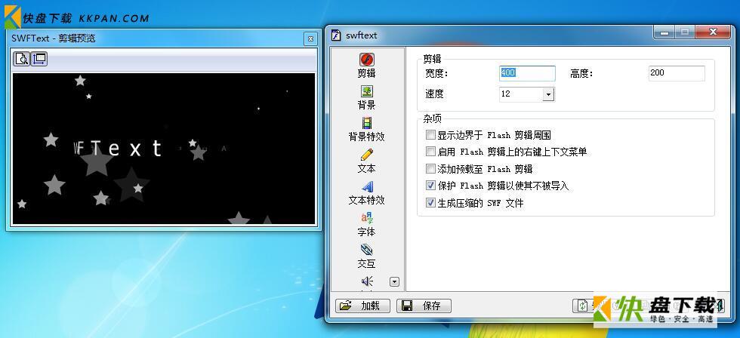Open the 背景 (background) section icon
The image size is (740, 338).
(x=367, y=91)
